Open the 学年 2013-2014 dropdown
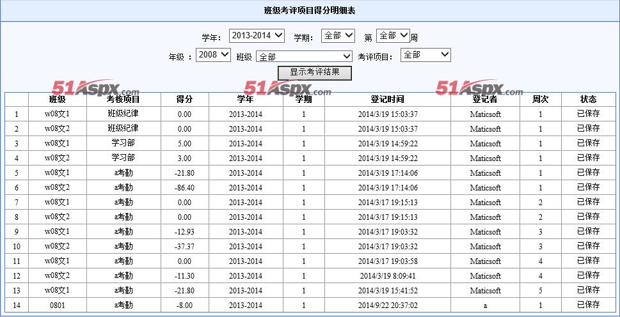 point(257,36)
